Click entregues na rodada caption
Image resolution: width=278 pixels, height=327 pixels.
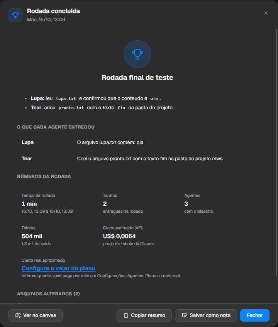click(x=123, y=211)
